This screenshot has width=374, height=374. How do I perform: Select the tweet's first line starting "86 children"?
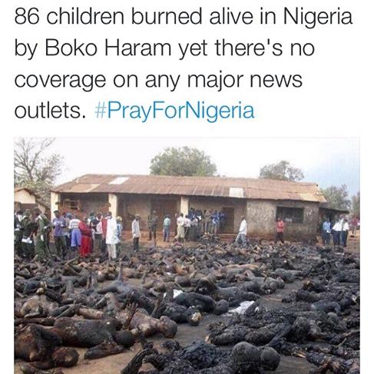click(184, 18)
